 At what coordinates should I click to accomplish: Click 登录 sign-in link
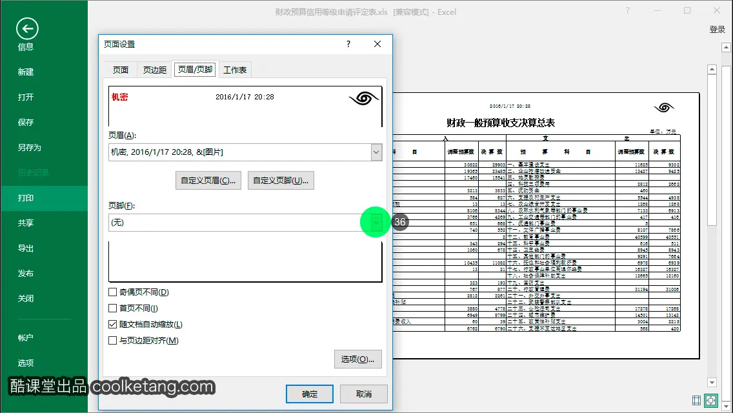coord(717,30)
